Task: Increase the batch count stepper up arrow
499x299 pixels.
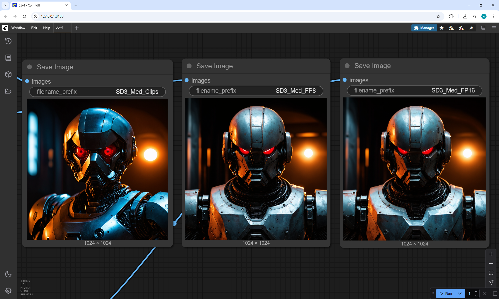Action: pos(476,291)
